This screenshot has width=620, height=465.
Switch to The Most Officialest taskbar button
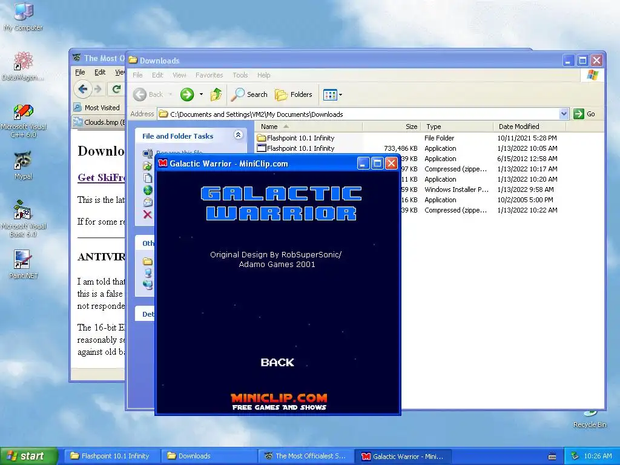(305, 456)
